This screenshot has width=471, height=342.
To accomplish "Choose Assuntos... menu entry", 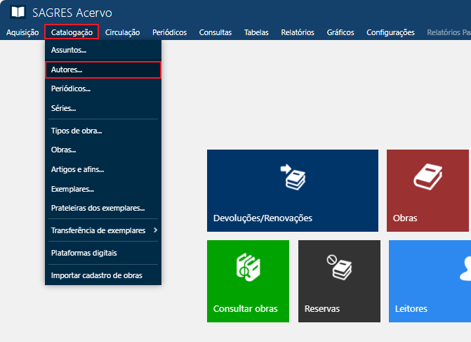I will click(69, 51).
